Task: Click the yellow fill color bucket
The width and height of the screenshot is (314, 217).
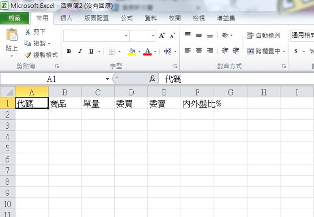Action: pyautogui.click(x=132, y=51)
